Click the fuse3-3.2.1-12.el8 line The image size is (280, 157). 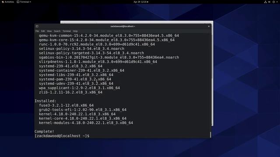point(66,105)
